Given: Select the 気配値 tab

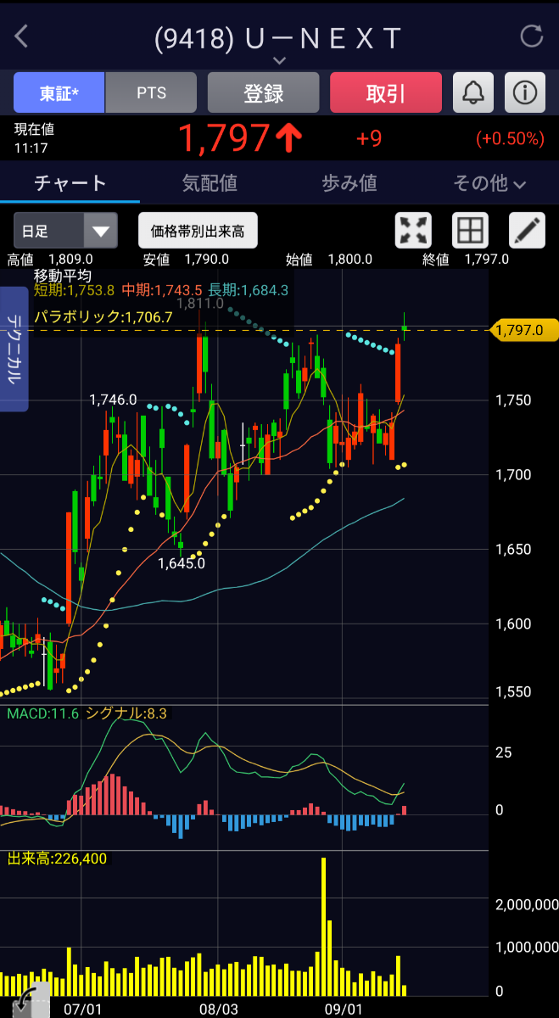Looking at the screenshot, I should tap(210, 183).
